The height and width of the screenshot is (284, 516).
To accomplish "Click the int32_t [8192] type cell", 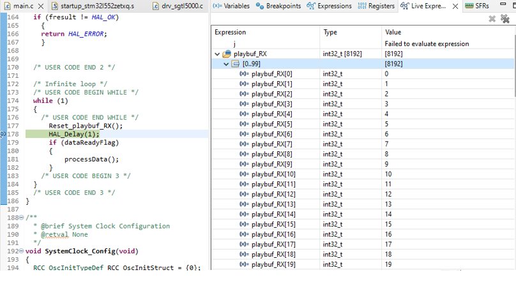I will coord(342,54).
